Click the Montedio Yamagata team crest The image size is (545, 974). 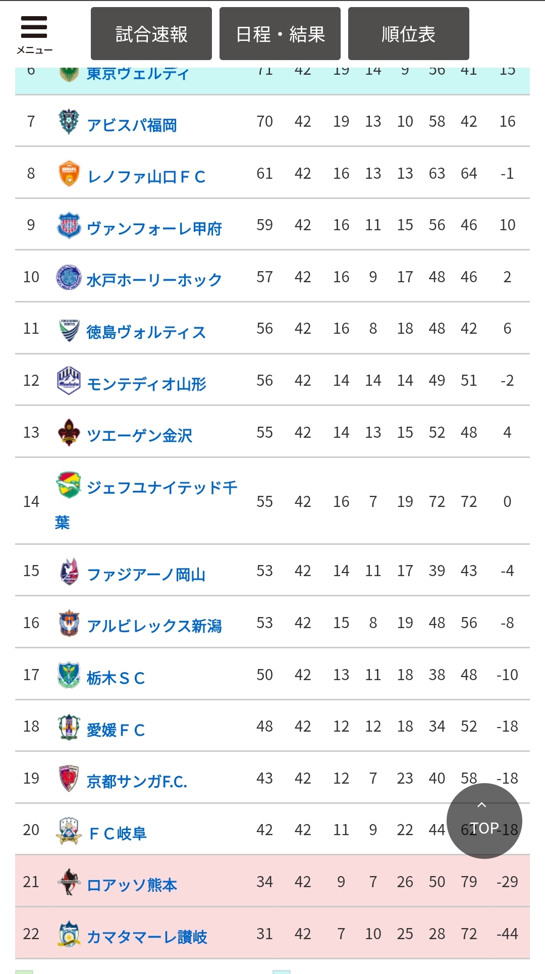click(69, 381)
